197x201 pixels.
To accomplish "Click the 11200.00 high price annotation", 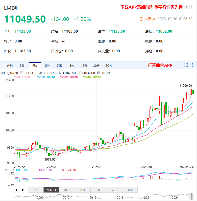I will click(x=186, y=86).
